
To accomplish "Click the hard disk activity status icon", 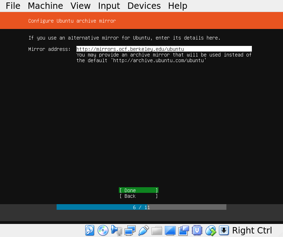I will [89, 230].
